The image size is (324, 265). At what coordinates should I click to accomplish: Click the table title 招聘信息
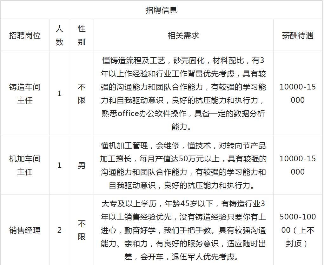click(162, 10)
